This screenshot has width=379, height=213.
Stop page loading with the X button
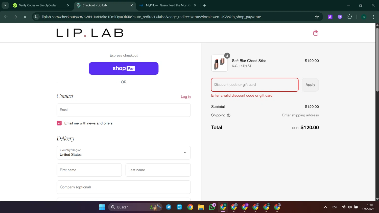tap(25, 17)
